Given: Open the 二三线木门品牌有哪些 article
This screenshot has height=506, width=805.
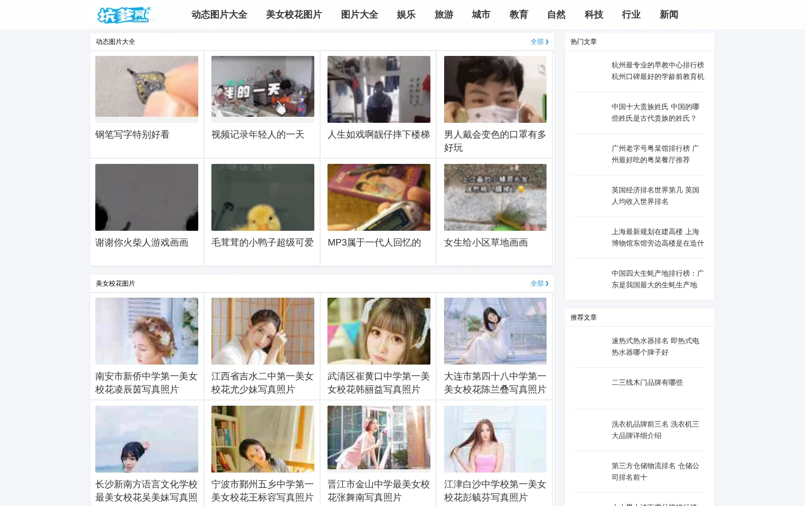Looking at the screenshot, I should 647,383.
